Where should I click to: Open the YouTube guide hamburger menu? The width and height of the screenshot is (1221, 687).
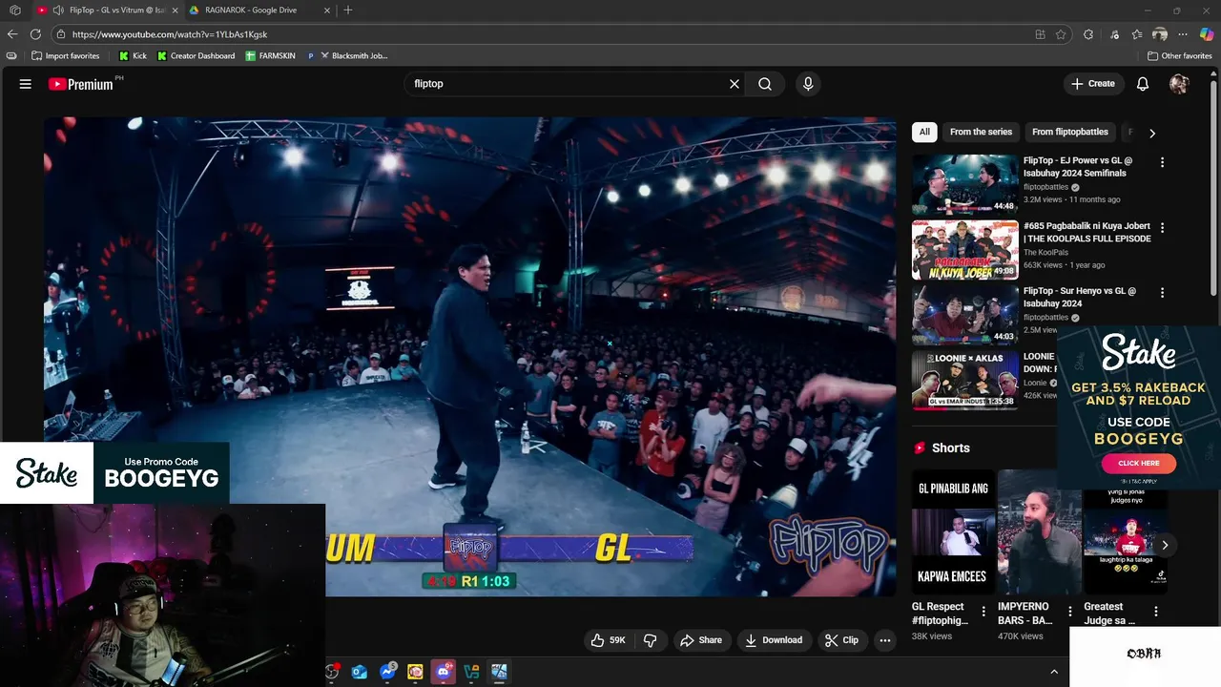click(x=26, y=84)
